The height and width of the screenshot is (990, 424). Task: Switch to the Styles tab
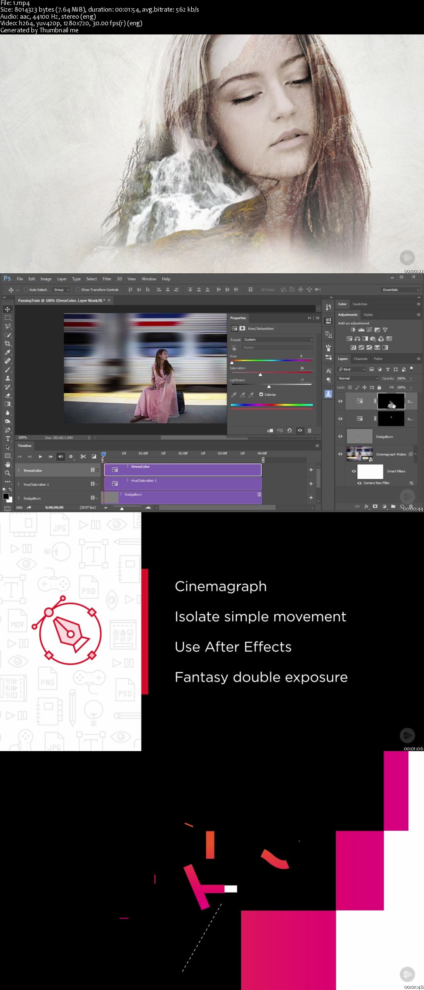(x=368, y=314)
